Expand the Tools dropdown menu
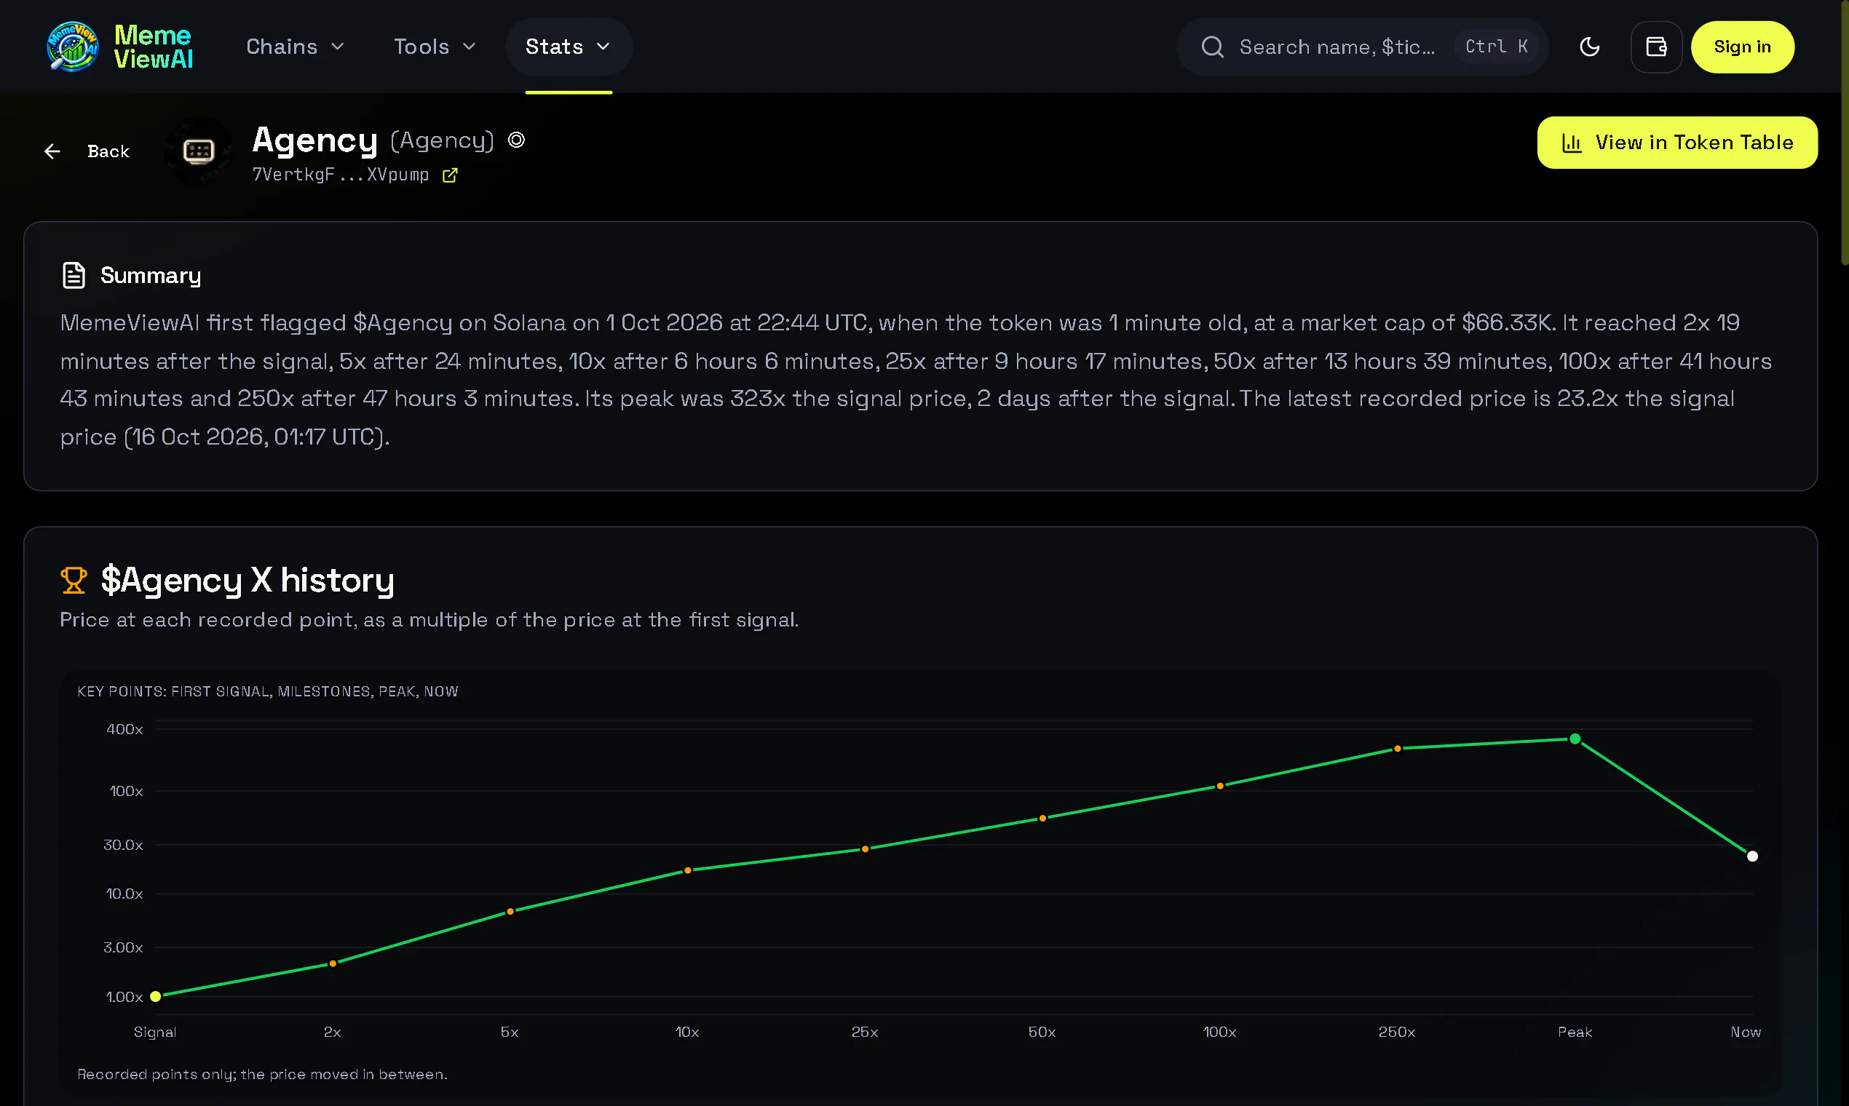Screen dimensions: 1849x1106 [435, 47]
